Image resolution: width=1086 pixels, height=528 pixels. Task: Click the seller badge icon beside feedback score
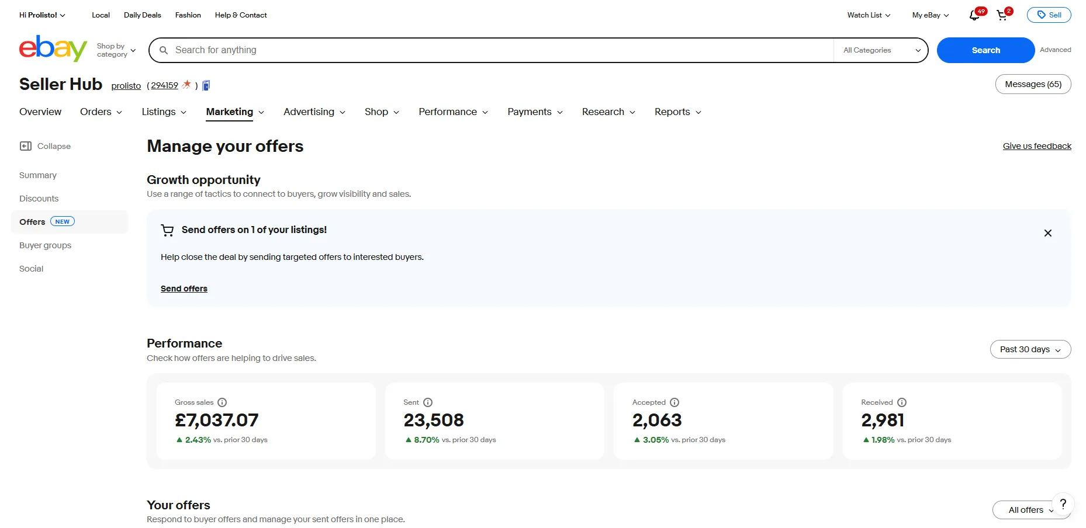click(x=206, y=86)
